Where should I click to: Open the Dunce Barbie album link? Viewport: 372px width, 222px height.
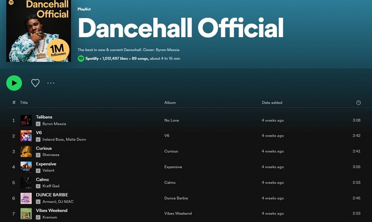click(176, 198)
